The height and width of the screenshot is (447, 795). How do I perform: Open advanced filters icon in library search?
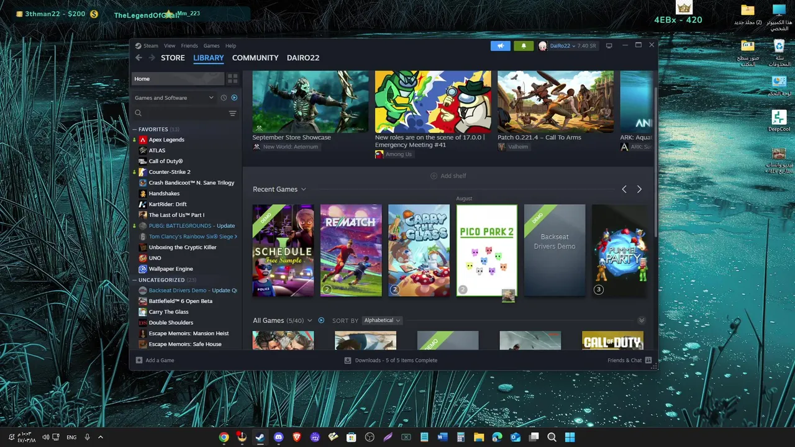(232, 113)
